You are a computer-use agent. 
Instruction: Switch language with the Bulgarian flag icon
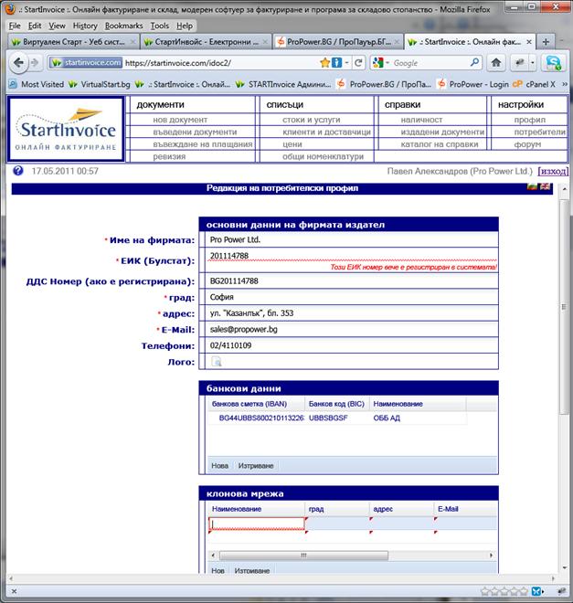coord(532,186)
